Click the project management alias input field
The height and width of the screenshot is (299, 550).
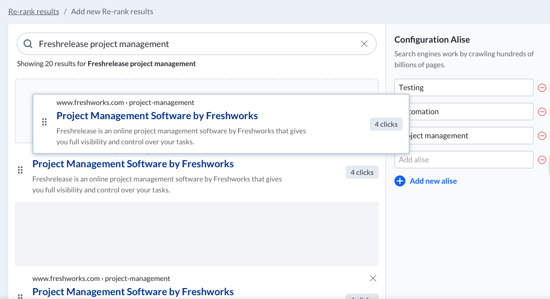point(471,136)
